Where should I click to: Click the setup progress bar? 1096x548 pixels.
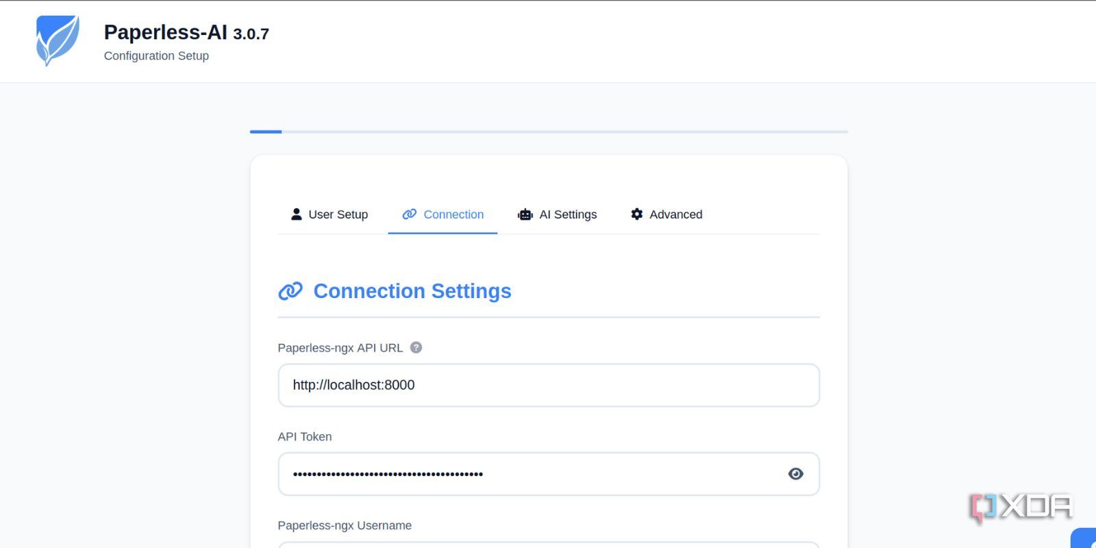pyautogui.click(x=548, y=132)
